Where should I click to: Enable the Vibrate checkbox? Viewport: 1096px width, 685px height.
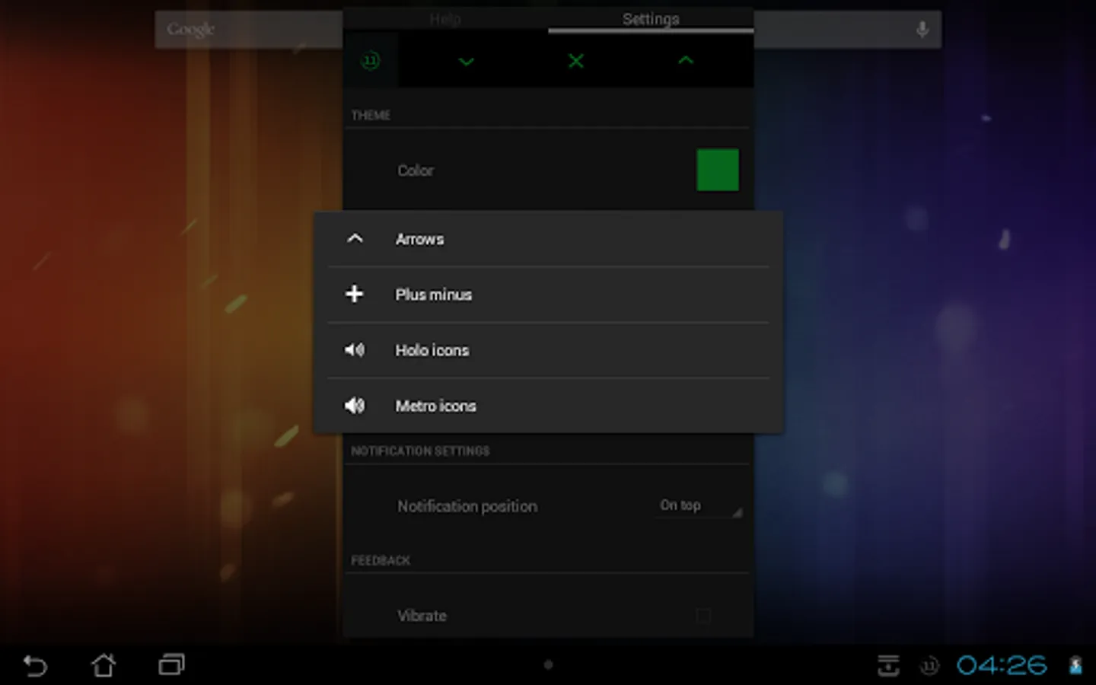pos(703,616)
